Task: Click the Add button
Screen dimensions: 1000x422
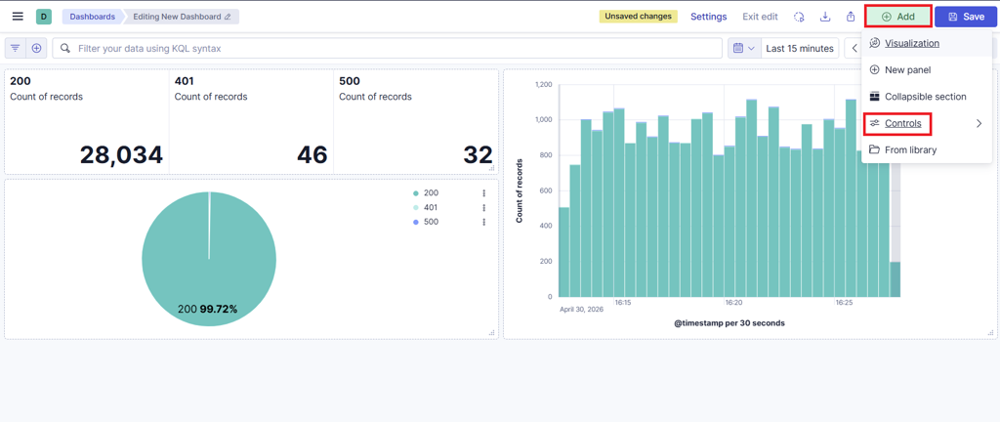Action: (x=898, y=17)
